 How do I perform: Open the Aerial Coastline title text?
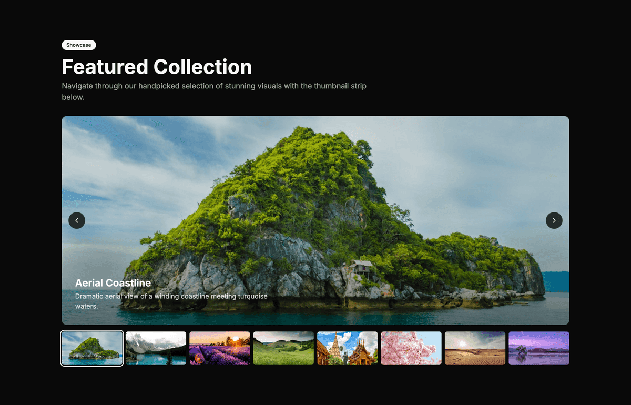[x=113, y=282]
